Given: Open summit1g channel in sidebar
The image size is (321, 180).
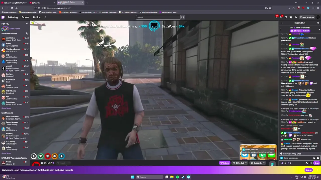Looking at the screenshot, I should [15, 39].
